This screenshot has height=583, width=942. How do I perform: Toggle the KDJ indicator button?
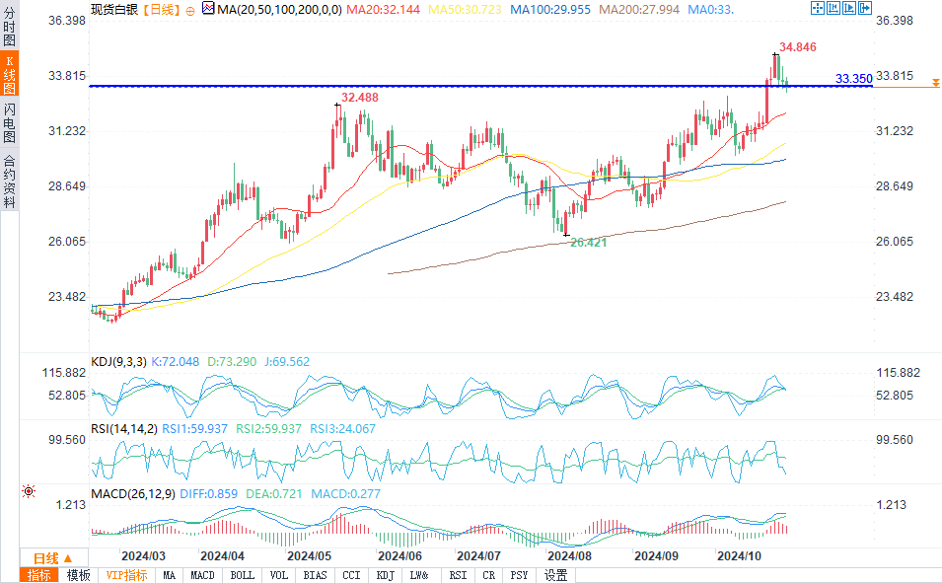pyautogui.click(x=385, y=575)
